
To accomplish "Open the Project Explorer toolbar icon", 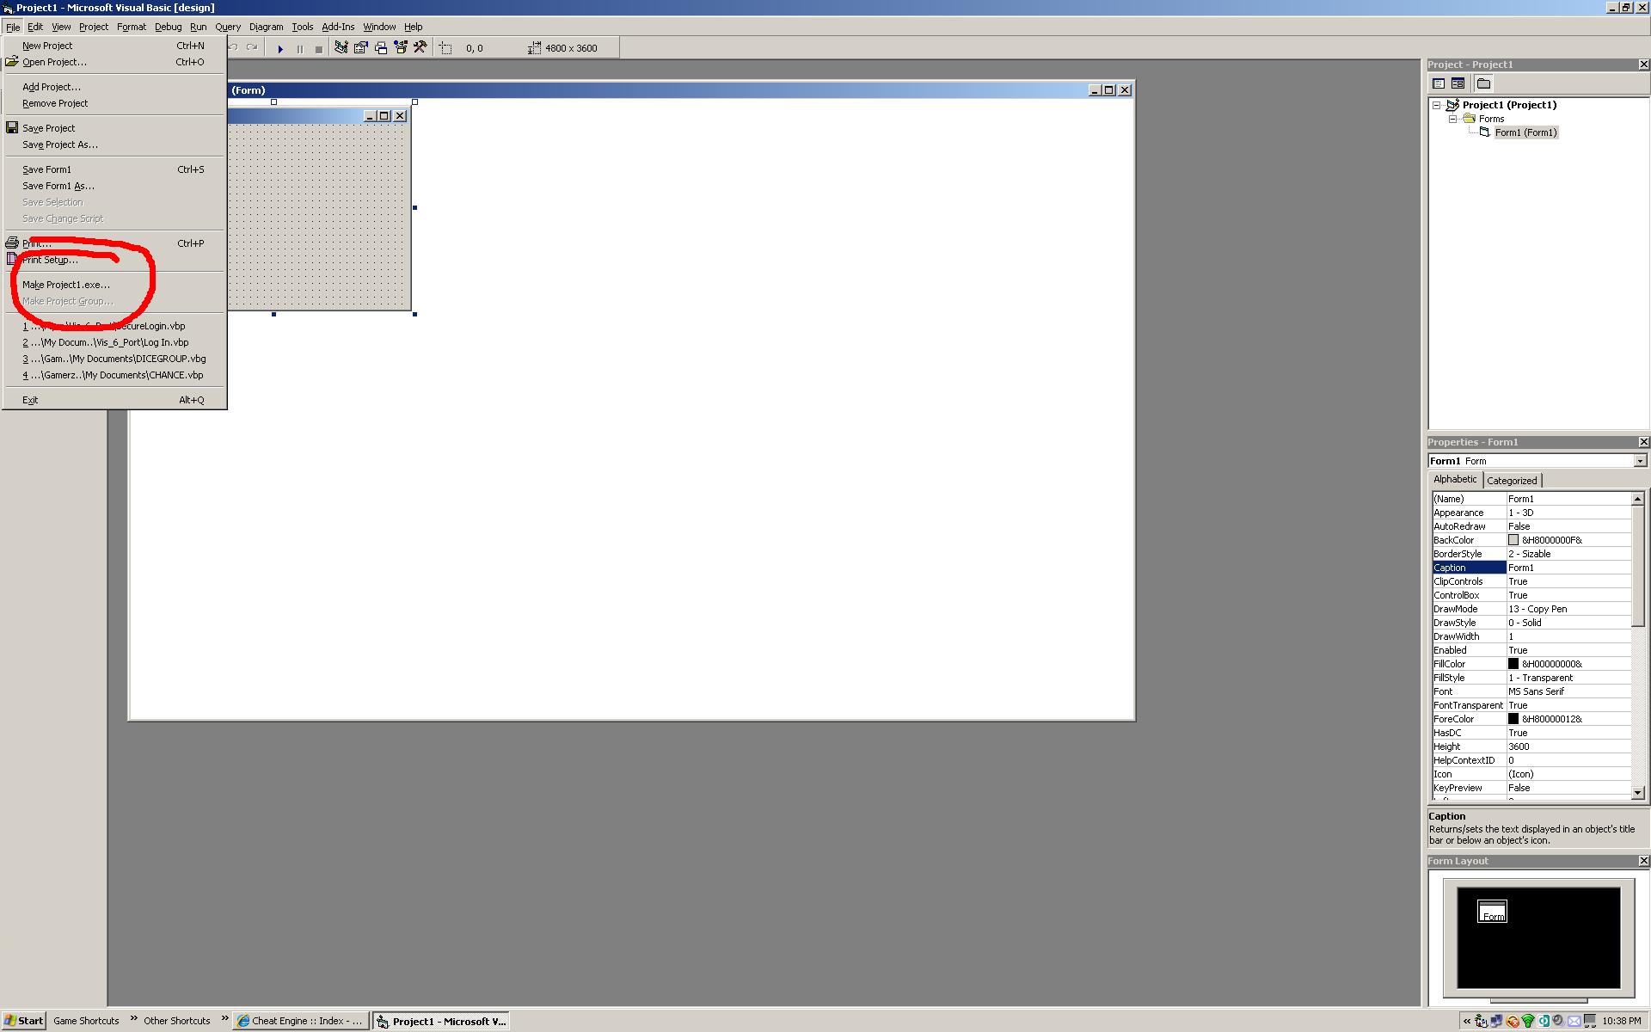I will pyautogui.click(x=341, y=48).
